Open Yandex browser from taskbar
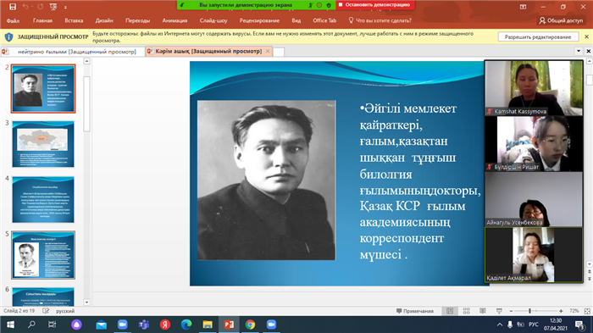The width and height of the screenshot is (593, 333). (164, 325)
